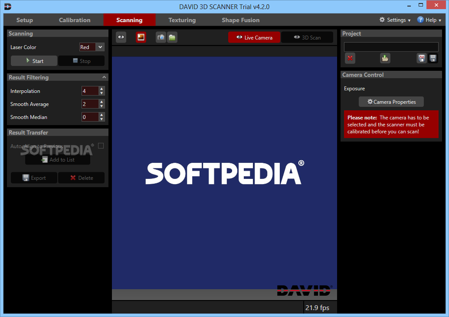Open Camera Properties

coord(391,102)
